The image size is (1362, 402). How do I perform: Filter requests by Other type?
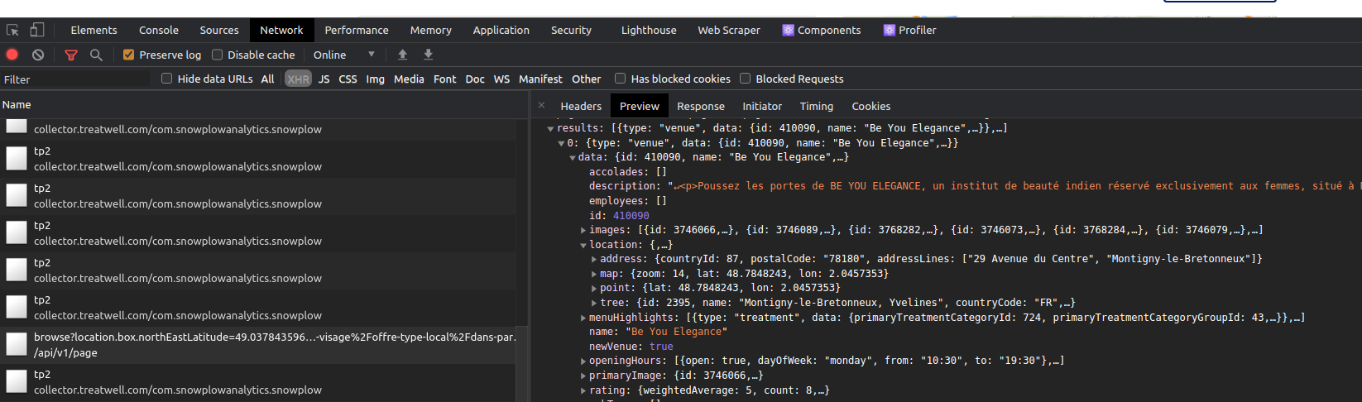coord(587,79)
